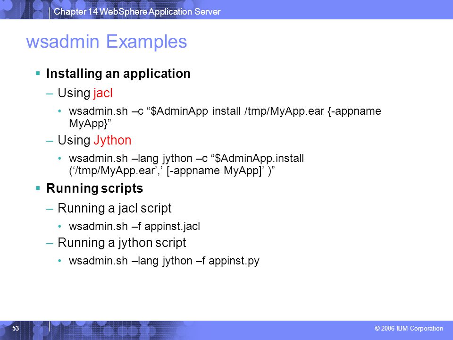Click the 'wsadmin.sh –lang jython –c' command line
453x340 pixels.
[x=186, y=159]
